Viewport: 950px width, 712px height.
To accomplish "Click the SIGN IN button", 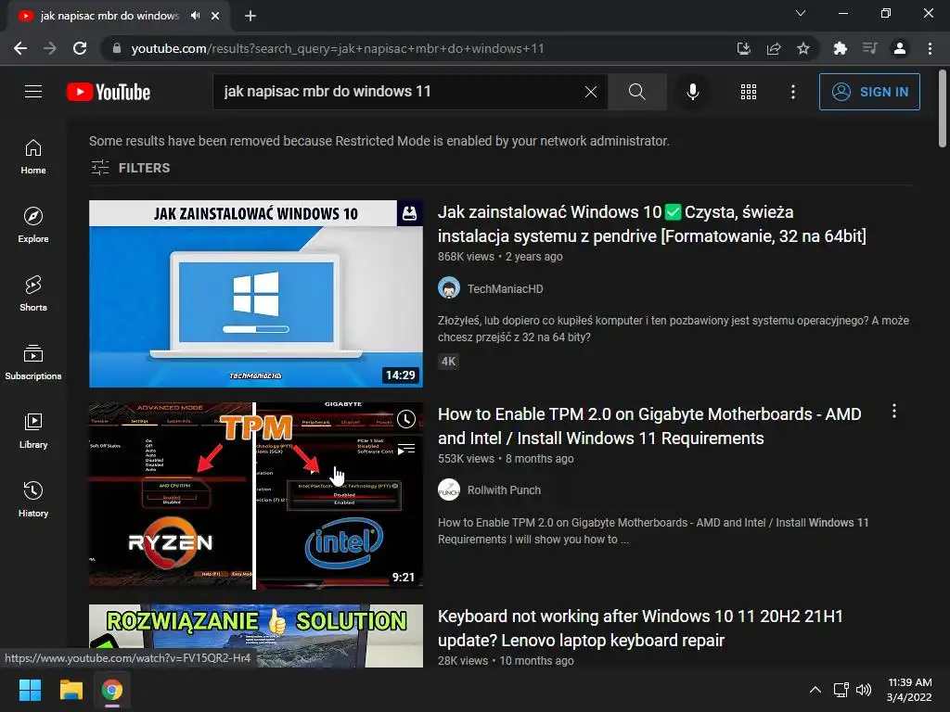I will click(x=869, y=92).
